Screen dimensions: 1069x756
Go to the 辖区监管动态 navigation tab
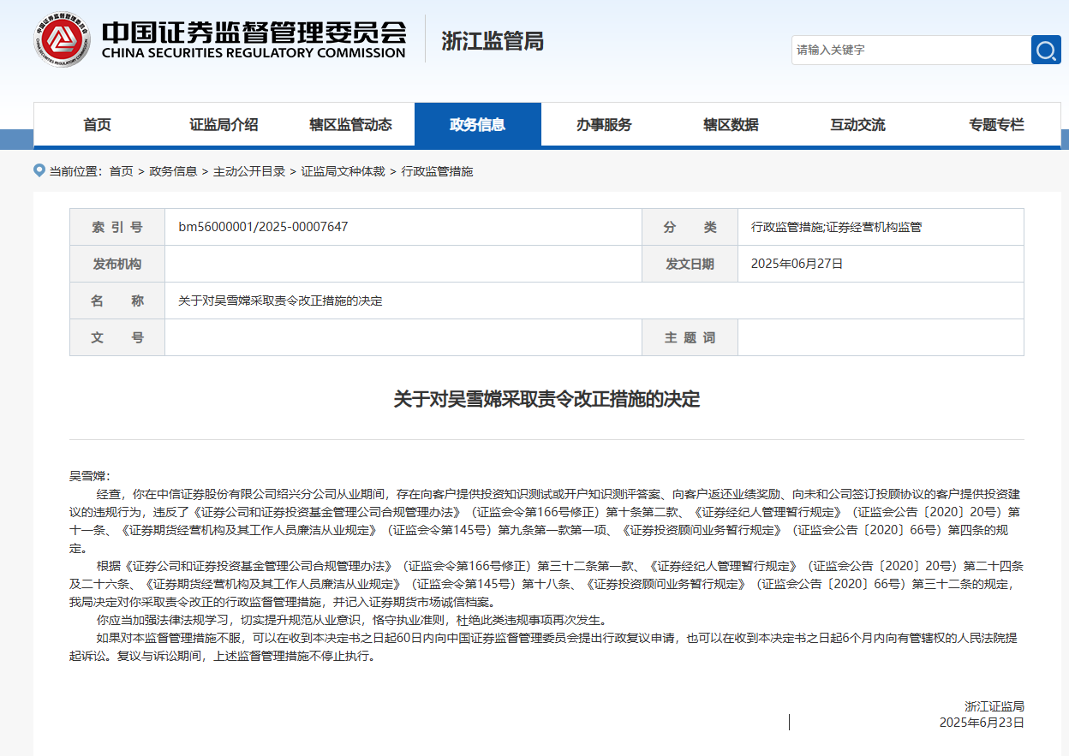point(350,125)
